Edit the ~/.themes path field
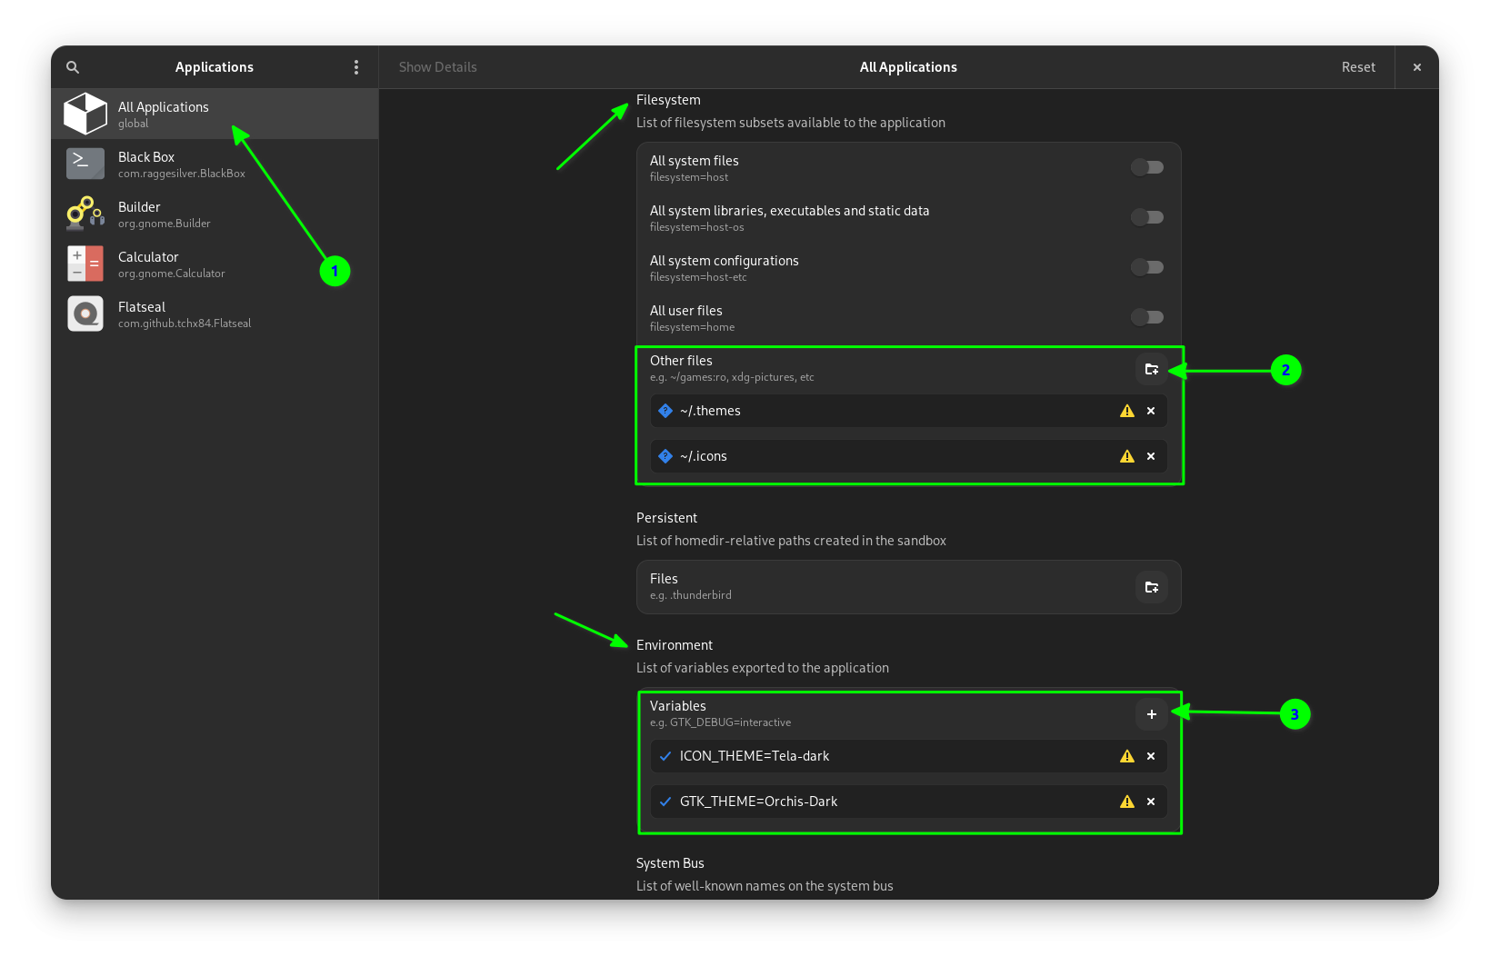The height and width of the screenshot is (956, 1490). pyautogui.click(x=909, y=411)
